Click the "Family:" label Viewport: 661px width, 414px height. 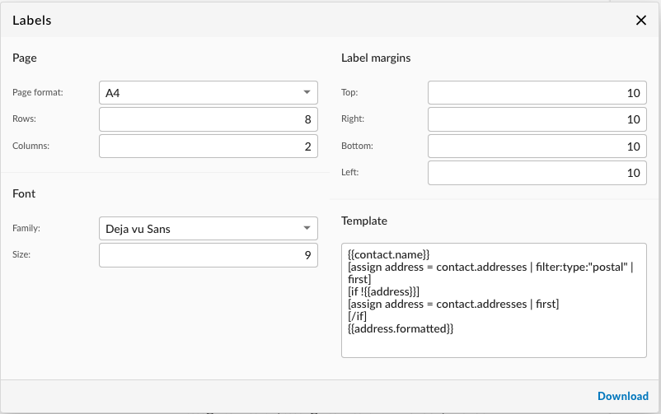[x=26, y=228]
